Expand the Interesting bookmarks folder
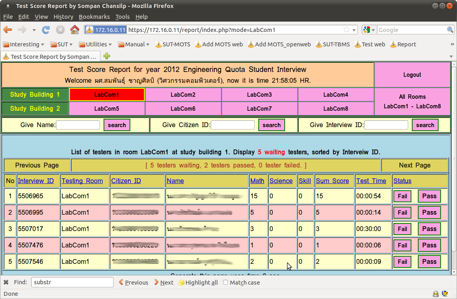 [x=24, y=44]
